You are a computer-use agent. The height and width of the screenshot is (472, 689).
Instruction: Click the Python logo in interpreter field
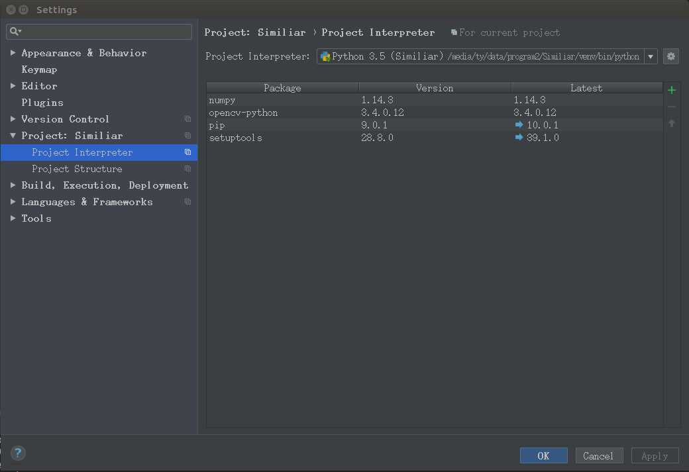(325, 56)
